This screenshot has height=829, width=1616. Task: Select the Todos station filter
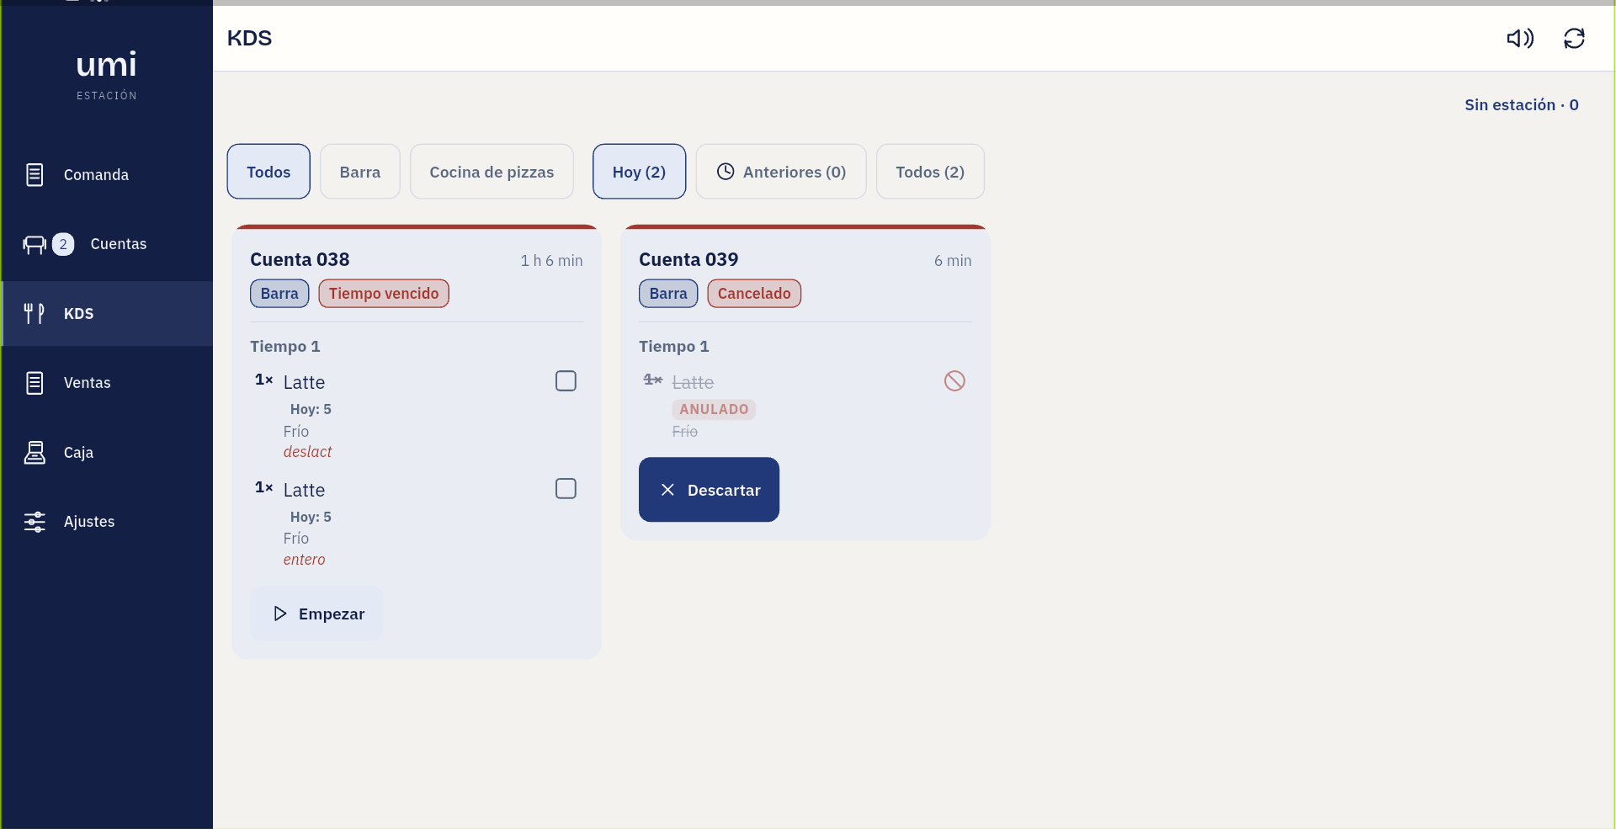(x=268, y=172)
